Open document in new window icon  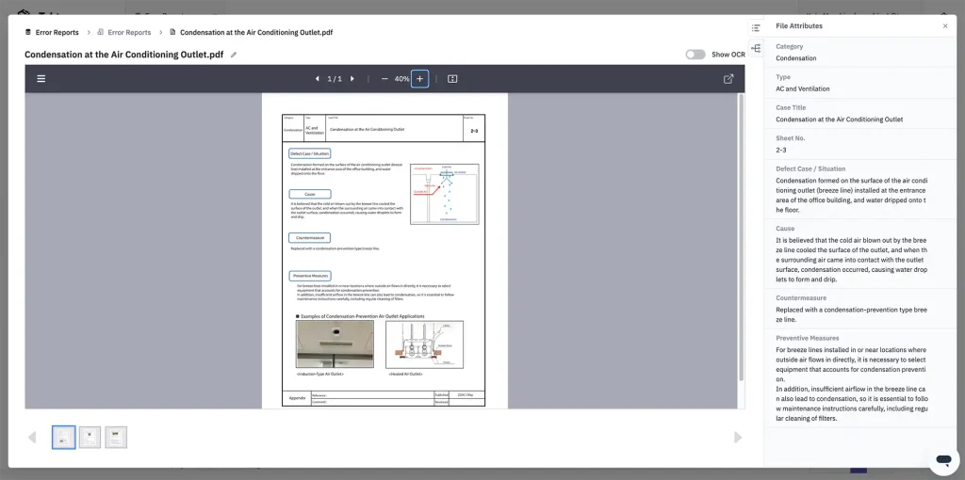(x=728, y=79)
